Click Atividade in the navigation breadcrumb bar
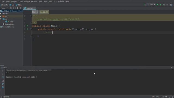 point(4,5)
